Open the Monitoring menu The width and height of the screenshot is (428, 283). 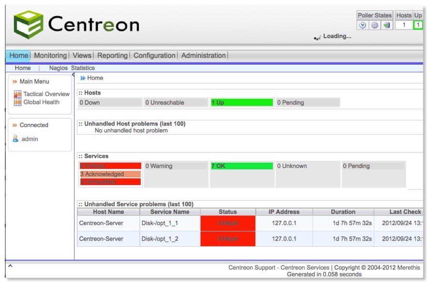tap(50, 56)
